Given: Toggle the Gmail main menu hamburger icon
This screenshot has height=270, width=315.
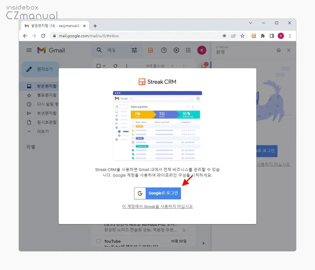Looking at the screenshot, I should [x=29, y=50].
